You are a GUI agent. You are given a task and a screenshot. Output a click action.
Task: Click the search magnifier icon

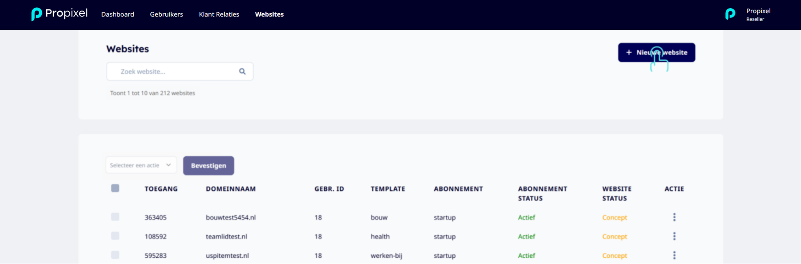point(242,71)
